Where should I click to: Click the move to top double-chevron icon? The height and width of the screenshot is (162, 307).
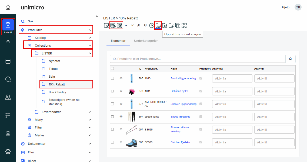pos(139,25)
